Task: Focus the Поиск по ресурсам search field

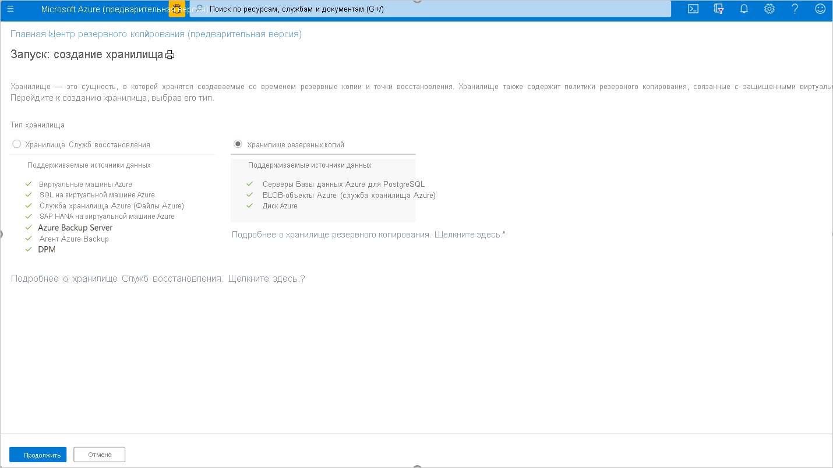Action: pos(430,9)
